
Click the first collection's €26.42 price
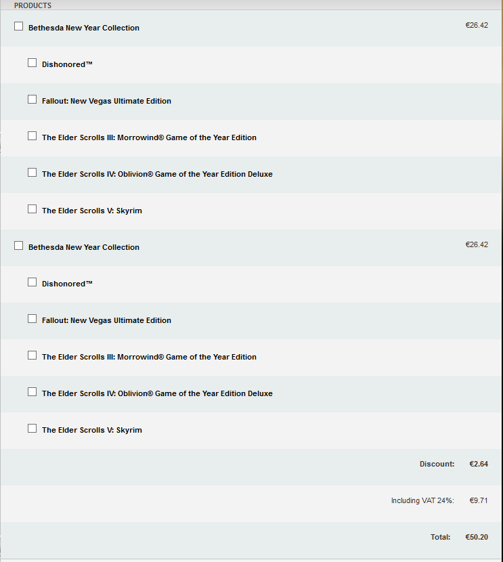(477, 25)
